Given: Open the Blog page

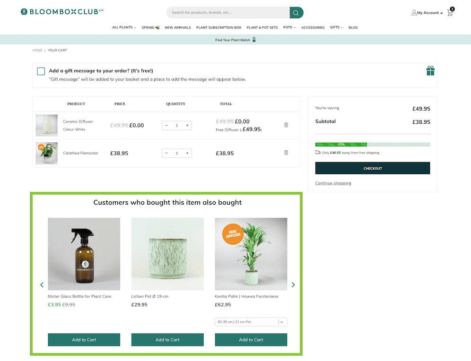Looking at the screenshot, I should [353, 27].
